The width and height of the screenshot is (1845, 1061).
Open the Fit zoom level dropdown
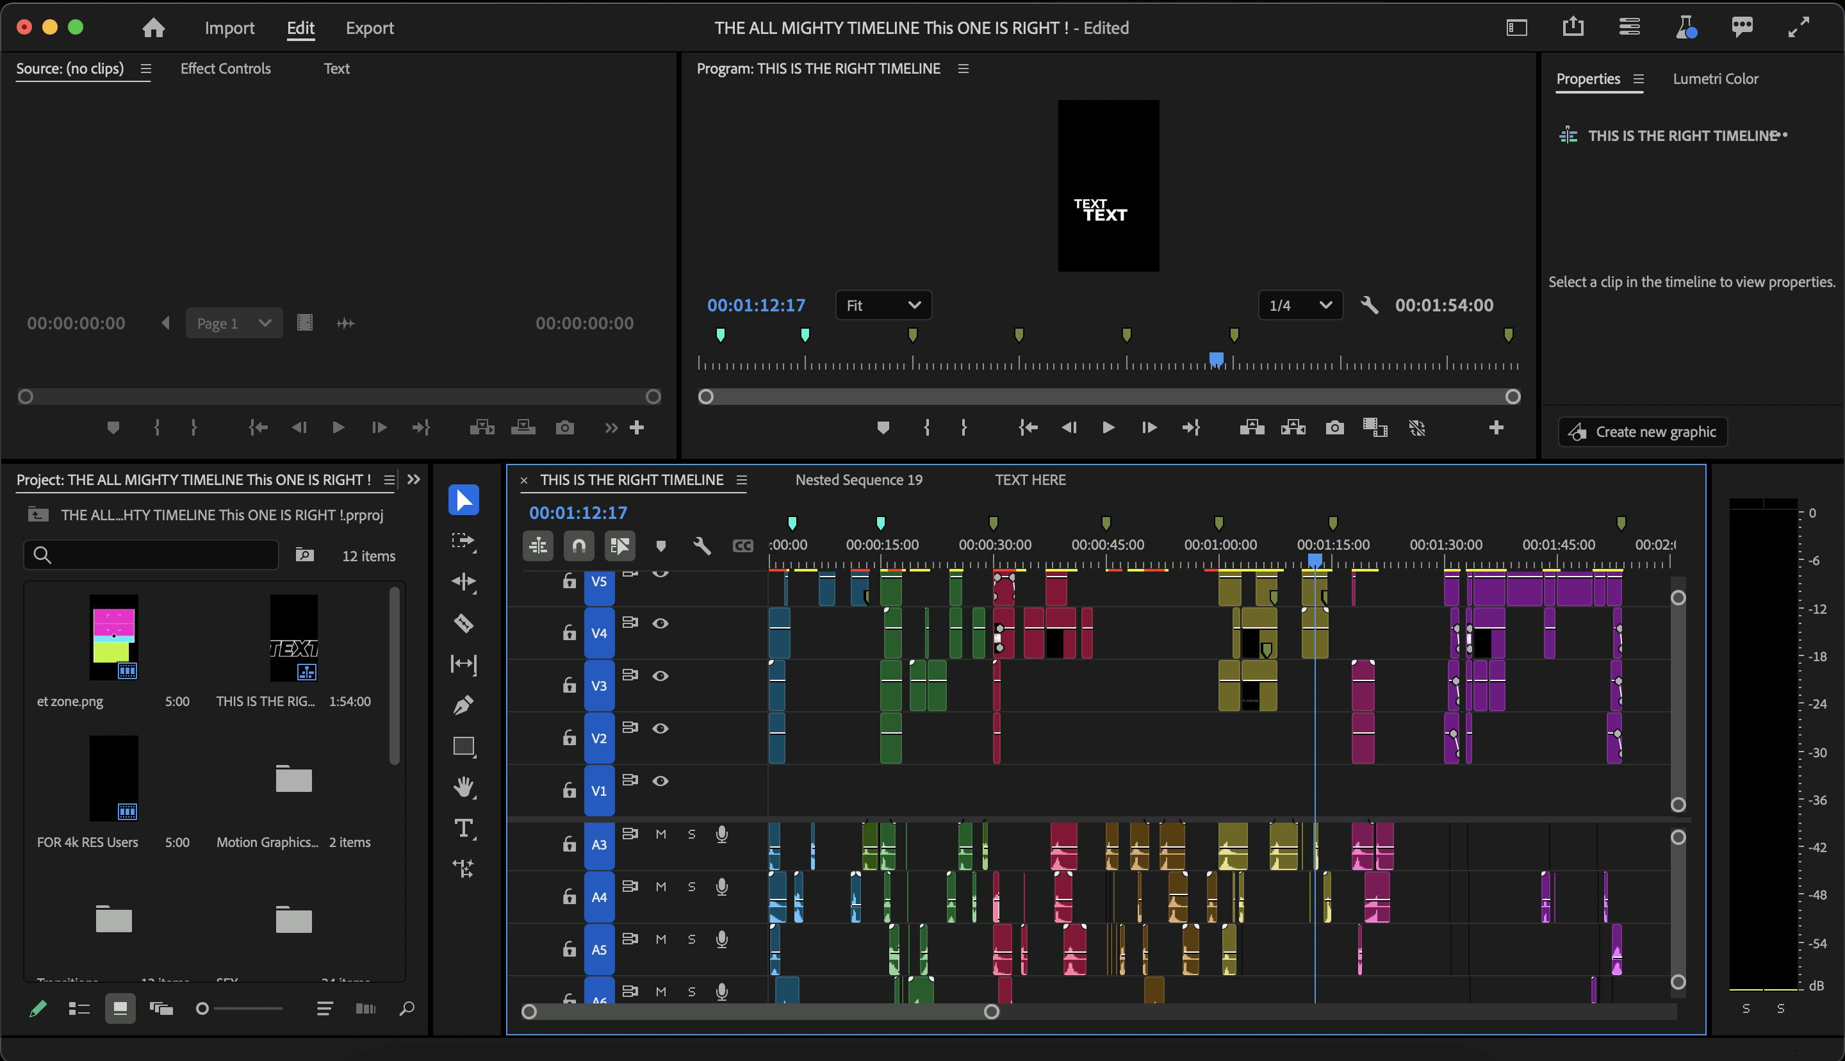(x=883, y=306)
